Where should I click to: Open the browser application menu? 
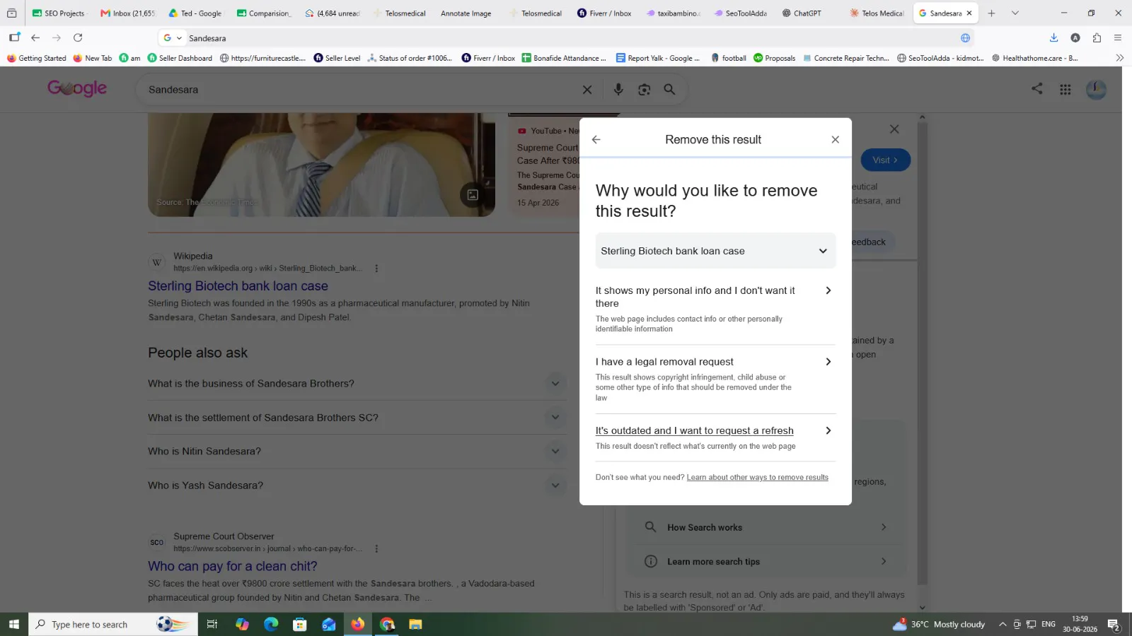[x=1118, y=38]
